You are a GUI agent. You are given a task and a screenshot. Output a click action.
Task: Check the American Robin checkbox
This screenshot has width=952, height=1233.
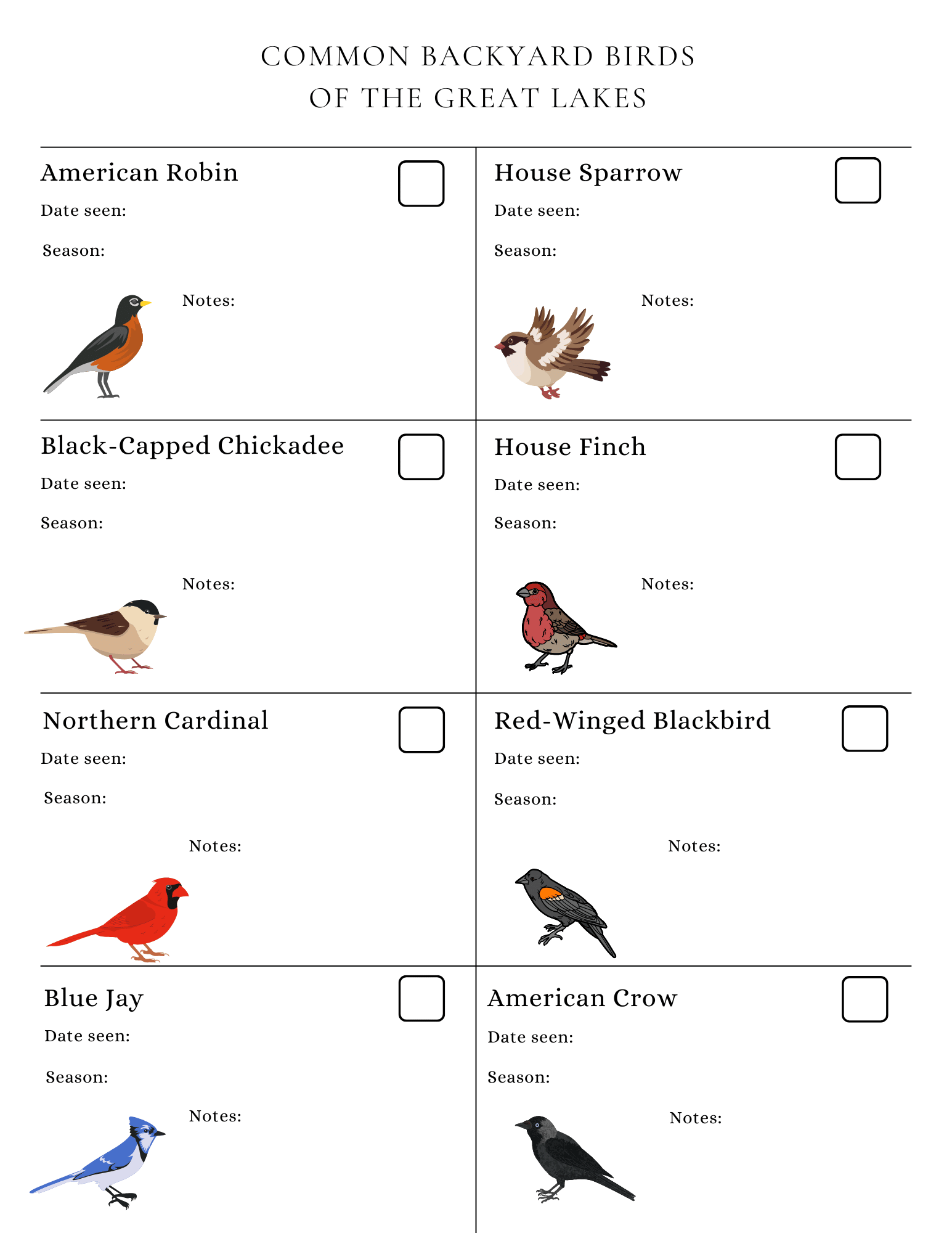[x=421, y=184]
